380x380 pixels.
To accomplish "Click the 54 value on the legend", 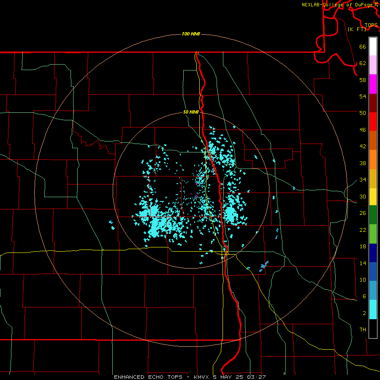I will pos(363,96).
